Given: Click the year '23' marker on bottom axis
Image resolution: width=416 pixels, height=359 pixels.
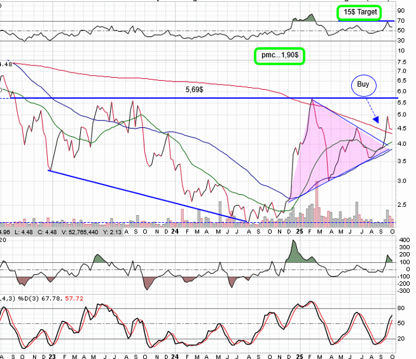Looking at the screenshot, I should click(50, 354).
